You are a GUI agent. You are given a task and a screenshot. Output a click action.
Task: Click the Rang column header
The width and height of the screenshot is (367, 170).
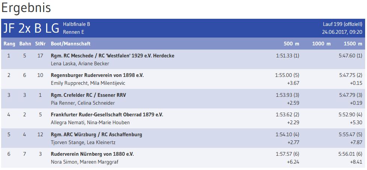(x=9, y=44)
